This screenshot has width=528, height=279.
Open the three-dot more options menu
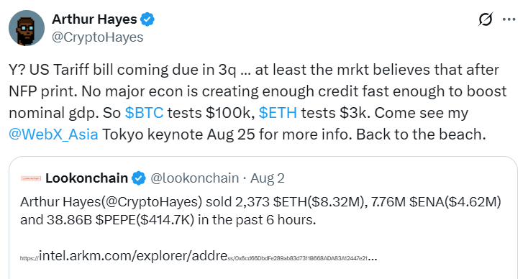[x=509, y=19]
